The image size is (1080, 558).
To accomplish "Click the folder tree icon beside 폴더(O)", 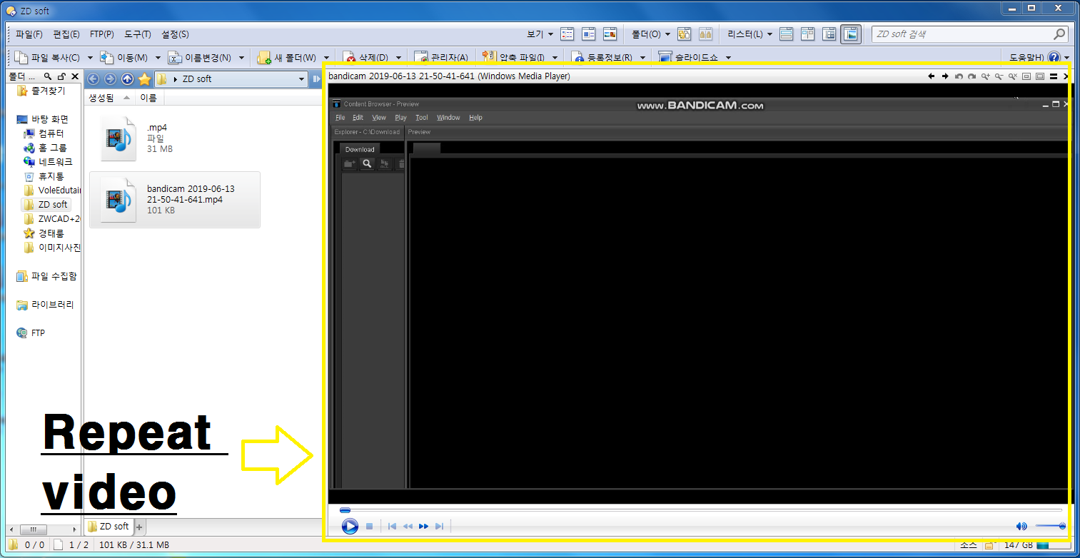I will [x=685, y=34].
